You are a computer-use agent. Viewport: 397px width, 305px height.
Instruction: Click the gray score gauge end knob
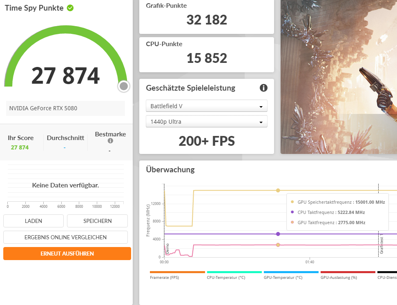[124, 86]
